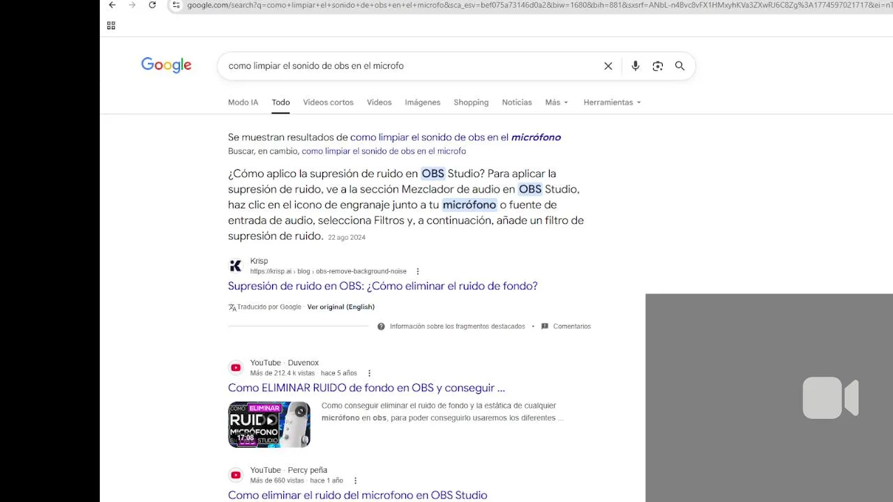This screenshot has width=893, height=502.
Task: Switch to Noticias tab
Action: [x=517, y=102]
